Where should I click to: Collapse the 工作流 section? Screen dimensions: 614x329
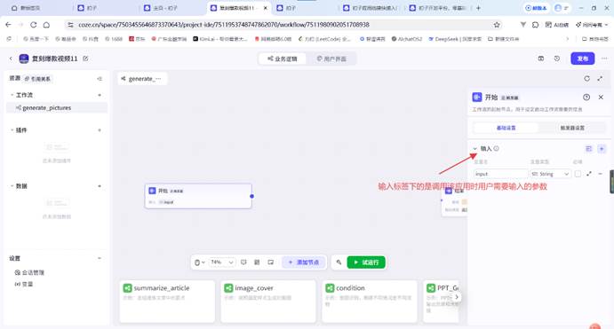coord(12,95)
